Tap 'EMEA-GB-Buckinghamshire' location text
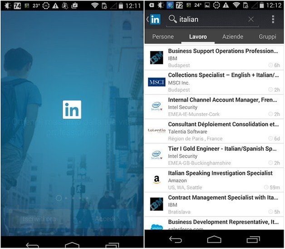 [x=199, y=163]
